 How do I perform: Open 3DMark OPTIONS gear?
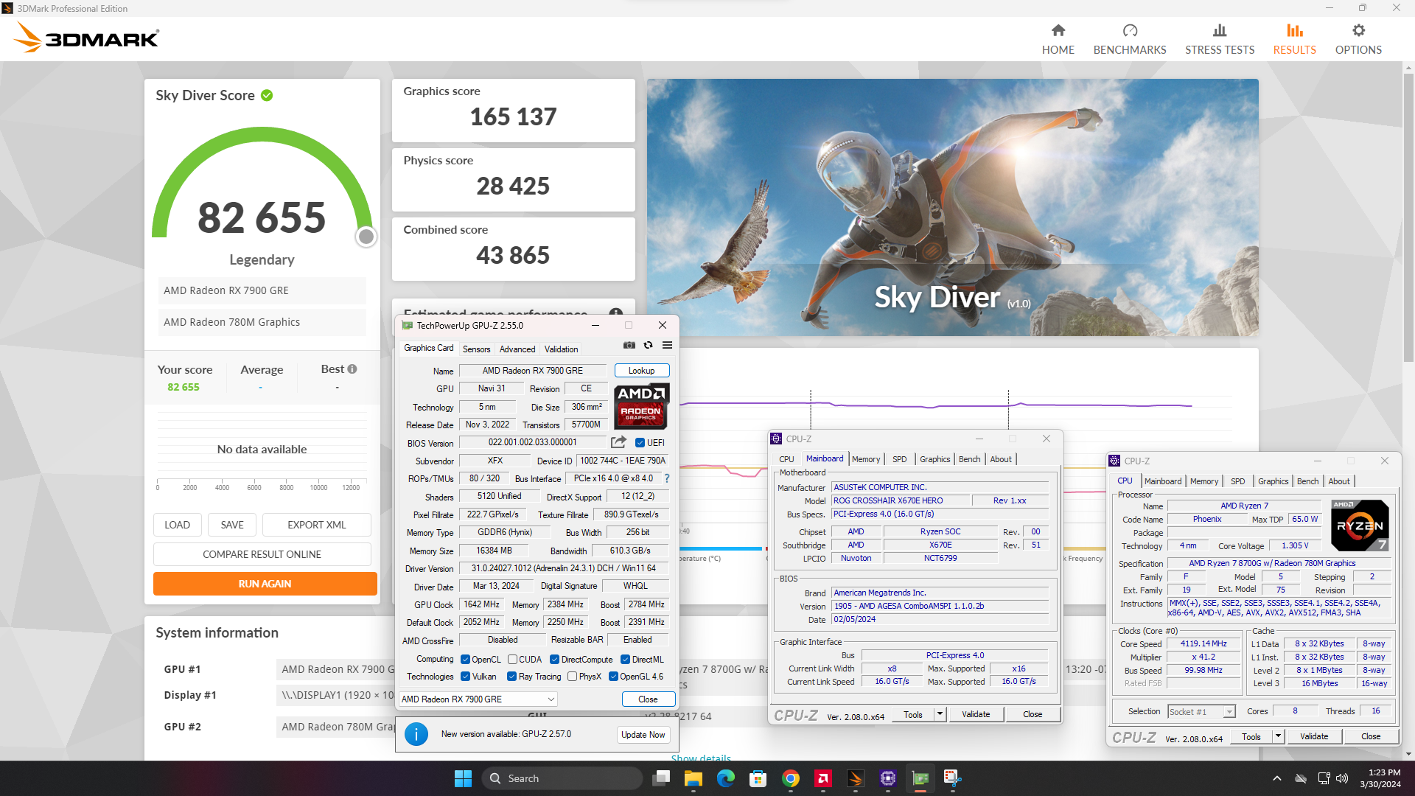point(1358,39)
